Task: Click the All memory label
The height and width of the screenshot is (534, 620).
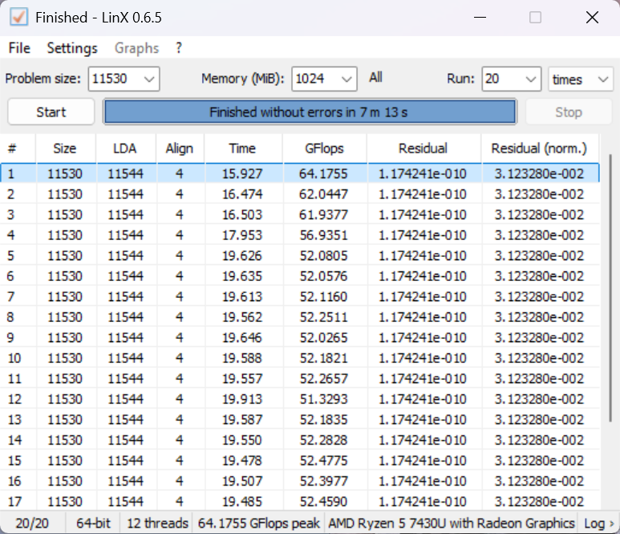Action: coord(375,78)
